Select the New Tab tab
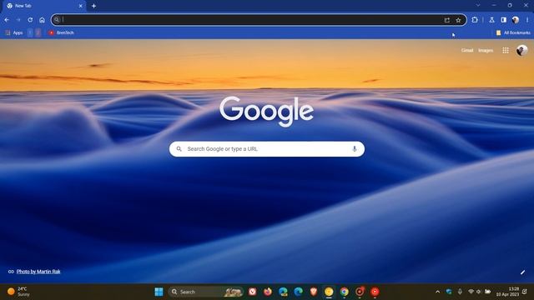 pyautogui.click(x=44, y=6)
